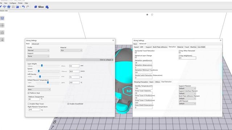Viewport: 232px width, 130px height.
Task: Open the Warping Precaution tab
Action: [141, 82]
